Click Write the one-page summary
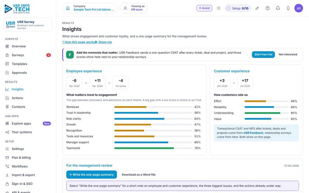 coord(91,174)
